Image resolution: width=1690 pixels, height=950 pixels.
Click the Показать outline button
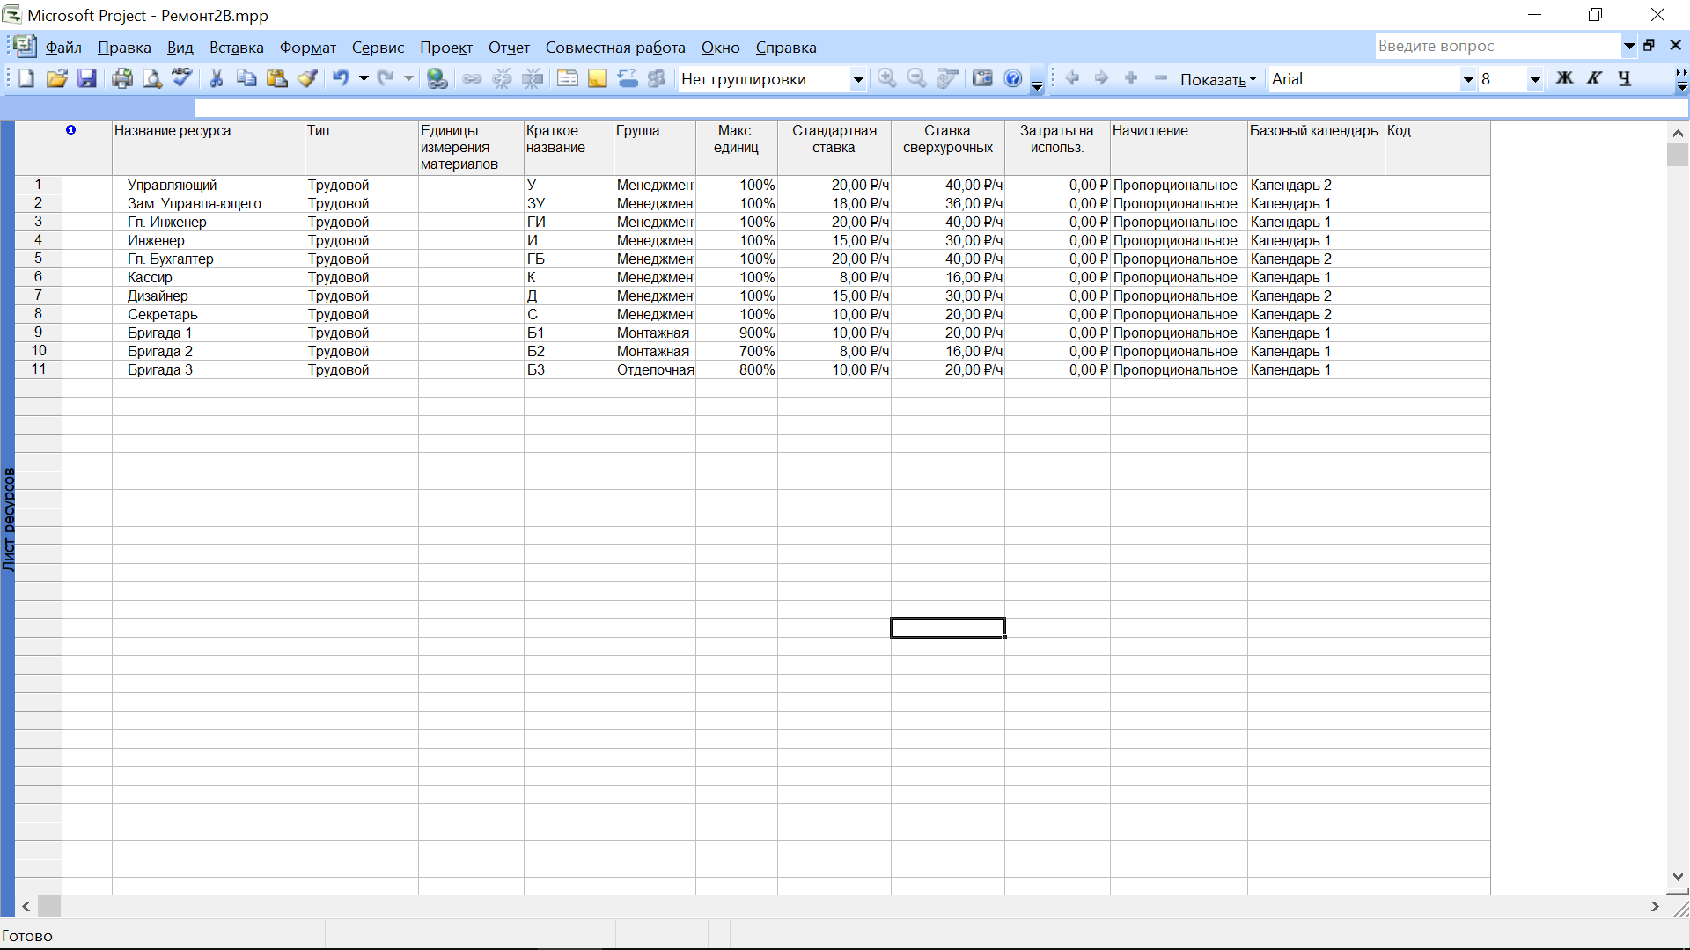1218,79
